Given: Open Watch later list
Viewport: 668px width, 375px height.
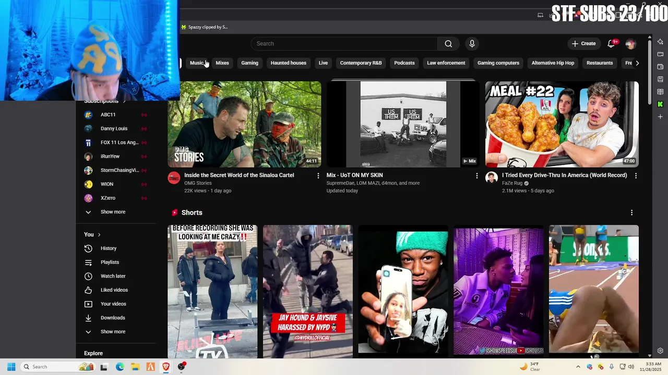Looking at the screenshot, I should [x=116, y=276].
